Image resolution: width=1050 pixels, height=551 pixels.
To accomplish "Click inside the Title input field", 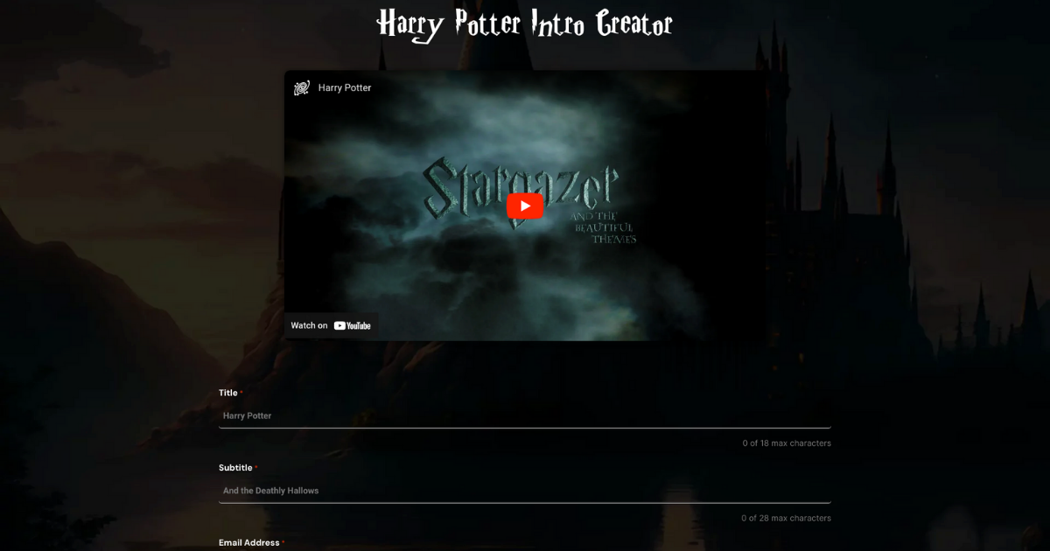I will pyautogui.click(x=525, y=415).
